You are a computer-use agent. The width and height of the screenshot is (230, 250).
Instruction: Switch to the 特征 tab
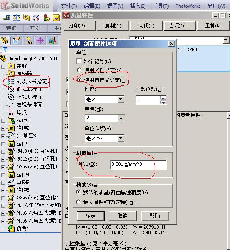click(12, 28)
